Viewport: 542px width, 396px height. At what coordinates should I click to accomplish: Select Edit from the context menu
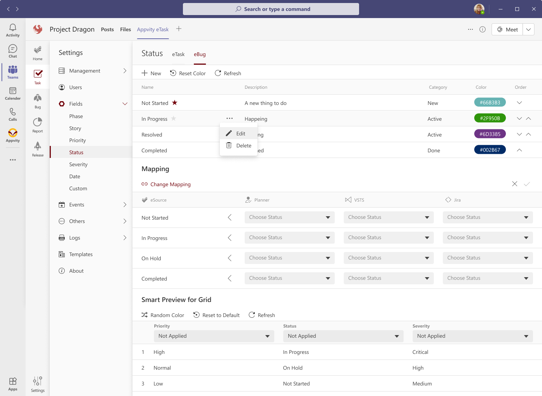pyautogui.click(x=241, y=133)
